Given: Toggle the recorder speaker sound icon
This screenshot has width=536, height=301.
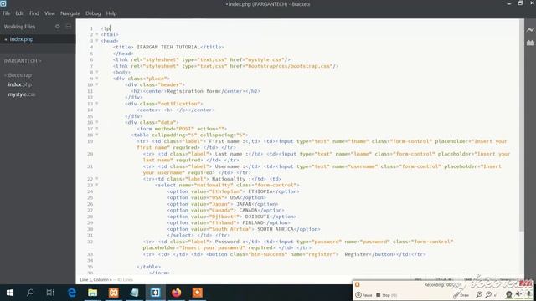Looking at the screenshot, I should pyautogui.click(x=519, y=294).
